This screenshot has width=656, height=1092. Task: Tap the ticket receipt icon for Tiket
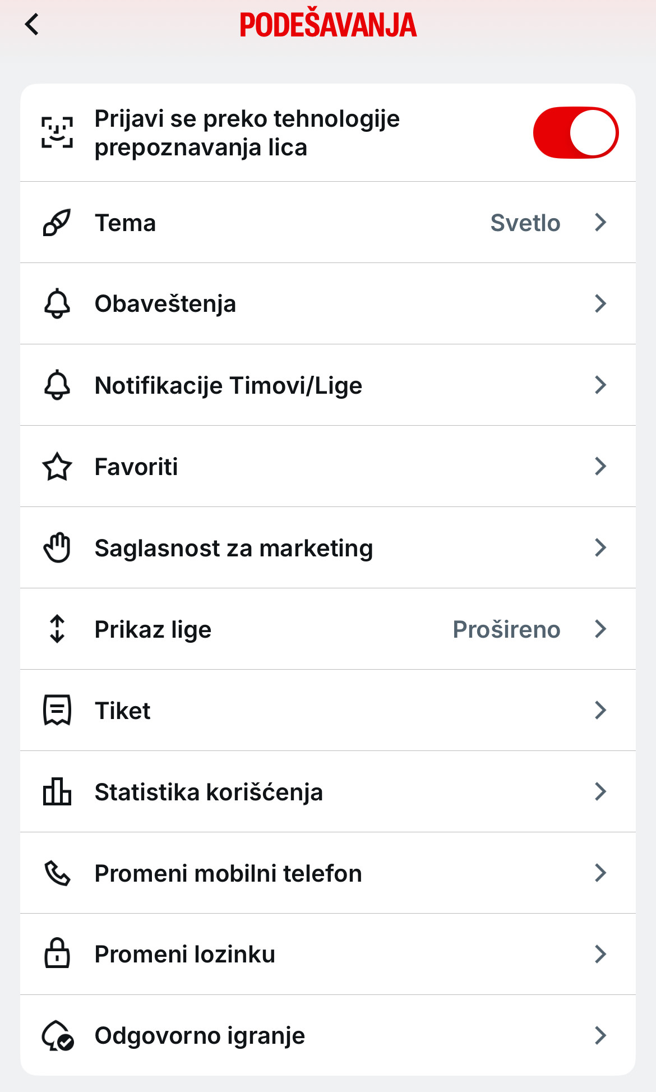(x=57, y=710)
